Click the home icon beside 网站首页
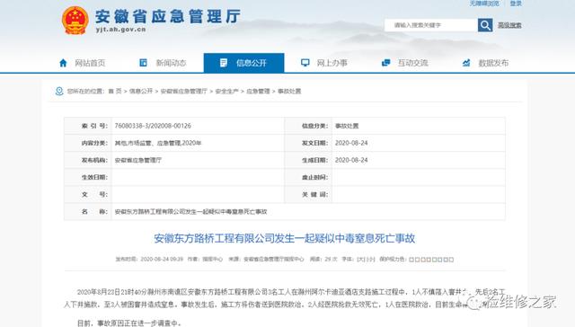 (x=63, y=63)
